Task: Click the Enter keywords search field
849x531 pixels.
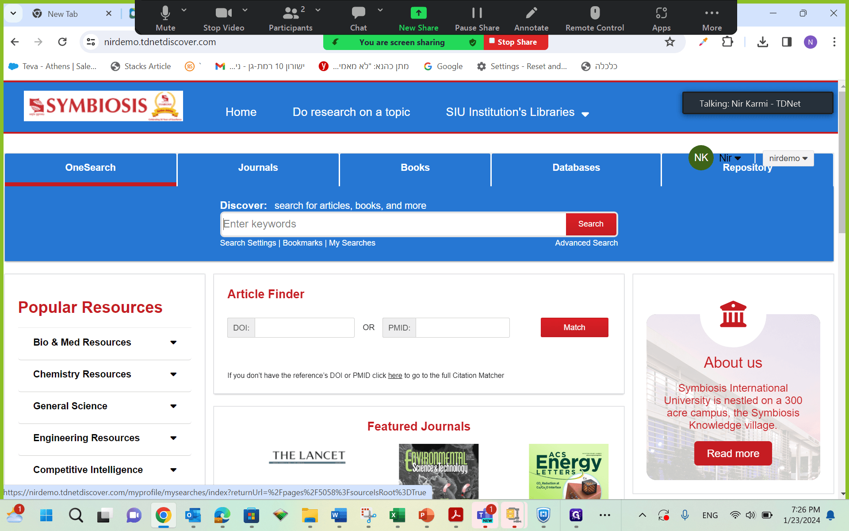Action: coord(394,224)
